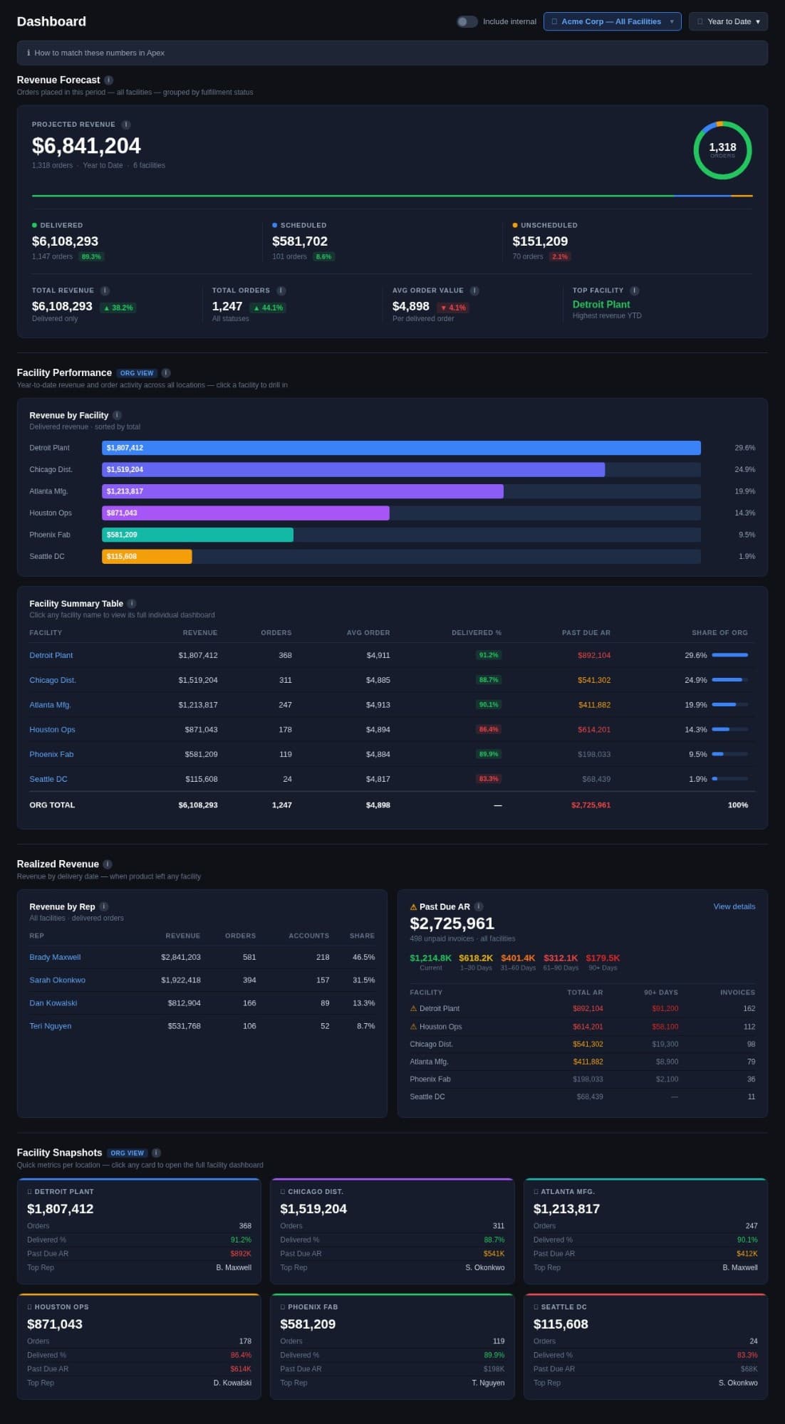Click the $179.5K 90+ Days bucket
Screen dimensions: 785x1424
tap(603, 962)
